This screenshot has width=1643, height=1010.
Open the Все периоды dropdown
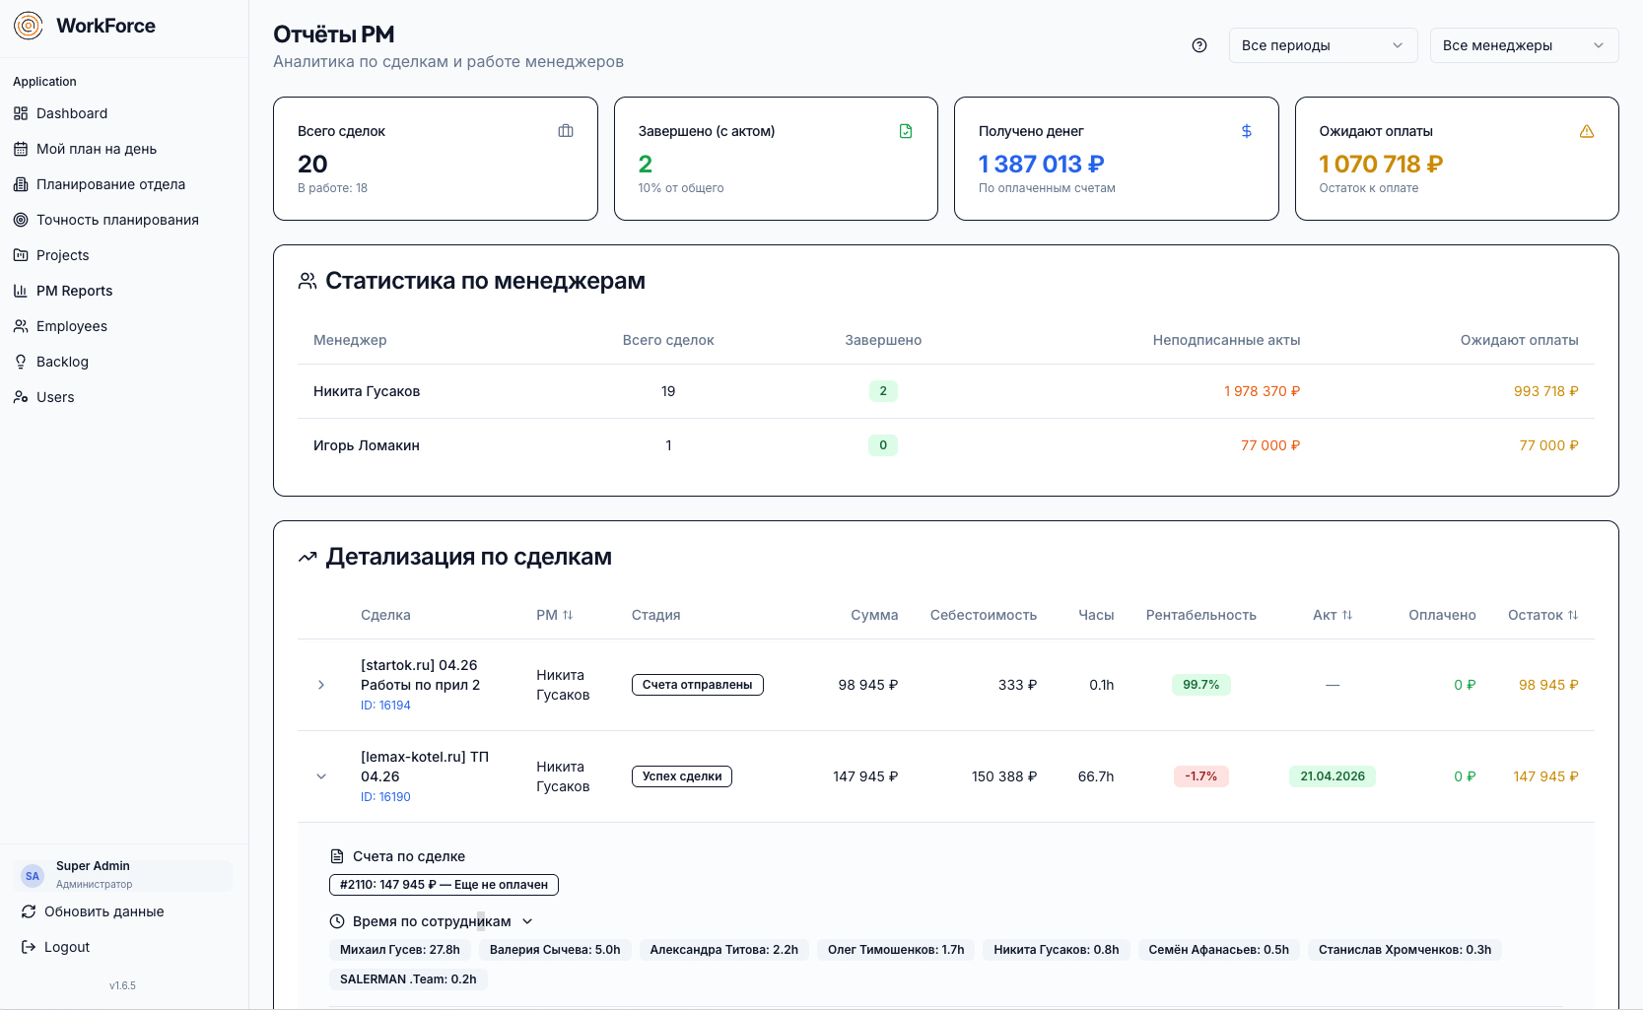pyautogui.click(x=1323, y=45)
